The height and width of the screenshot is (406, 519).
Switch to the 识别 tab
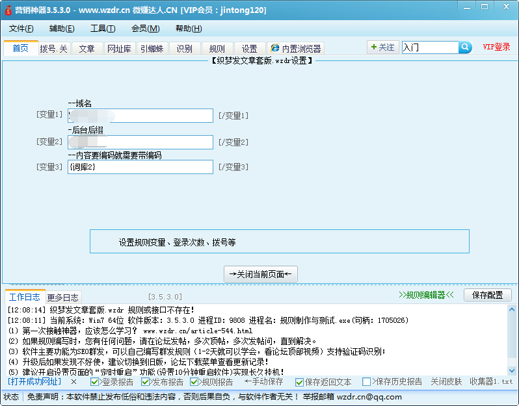pos(184,49)
